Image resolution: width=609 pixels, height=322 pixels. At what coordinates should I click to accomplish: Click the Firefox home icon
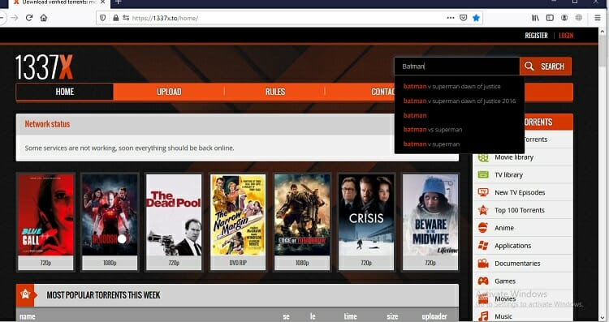point(44,18)
